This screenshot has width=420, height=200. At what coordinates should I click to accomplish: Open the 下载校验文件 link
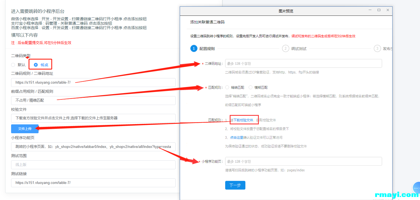(243, 120)
